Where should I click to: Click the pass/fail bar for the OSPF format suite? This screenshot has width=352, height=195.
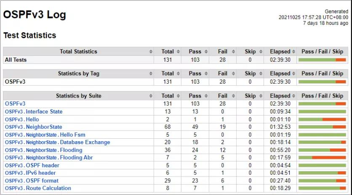(x=322, y=181)
